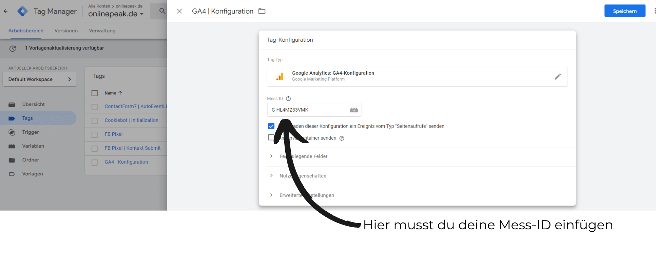The width and height of the screenshot is (656, 273).
Task: Click the Mess-ID input field
Action: 307,110
